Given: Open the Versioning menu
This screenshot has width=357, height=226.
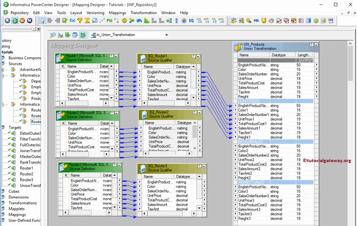Looking at the screenshot, I should [x=95, y=13].
